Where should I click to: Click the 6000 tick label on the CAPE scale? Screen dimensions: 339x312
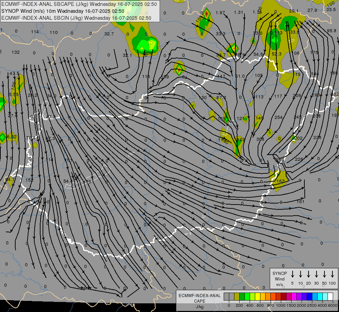[333, 305]
